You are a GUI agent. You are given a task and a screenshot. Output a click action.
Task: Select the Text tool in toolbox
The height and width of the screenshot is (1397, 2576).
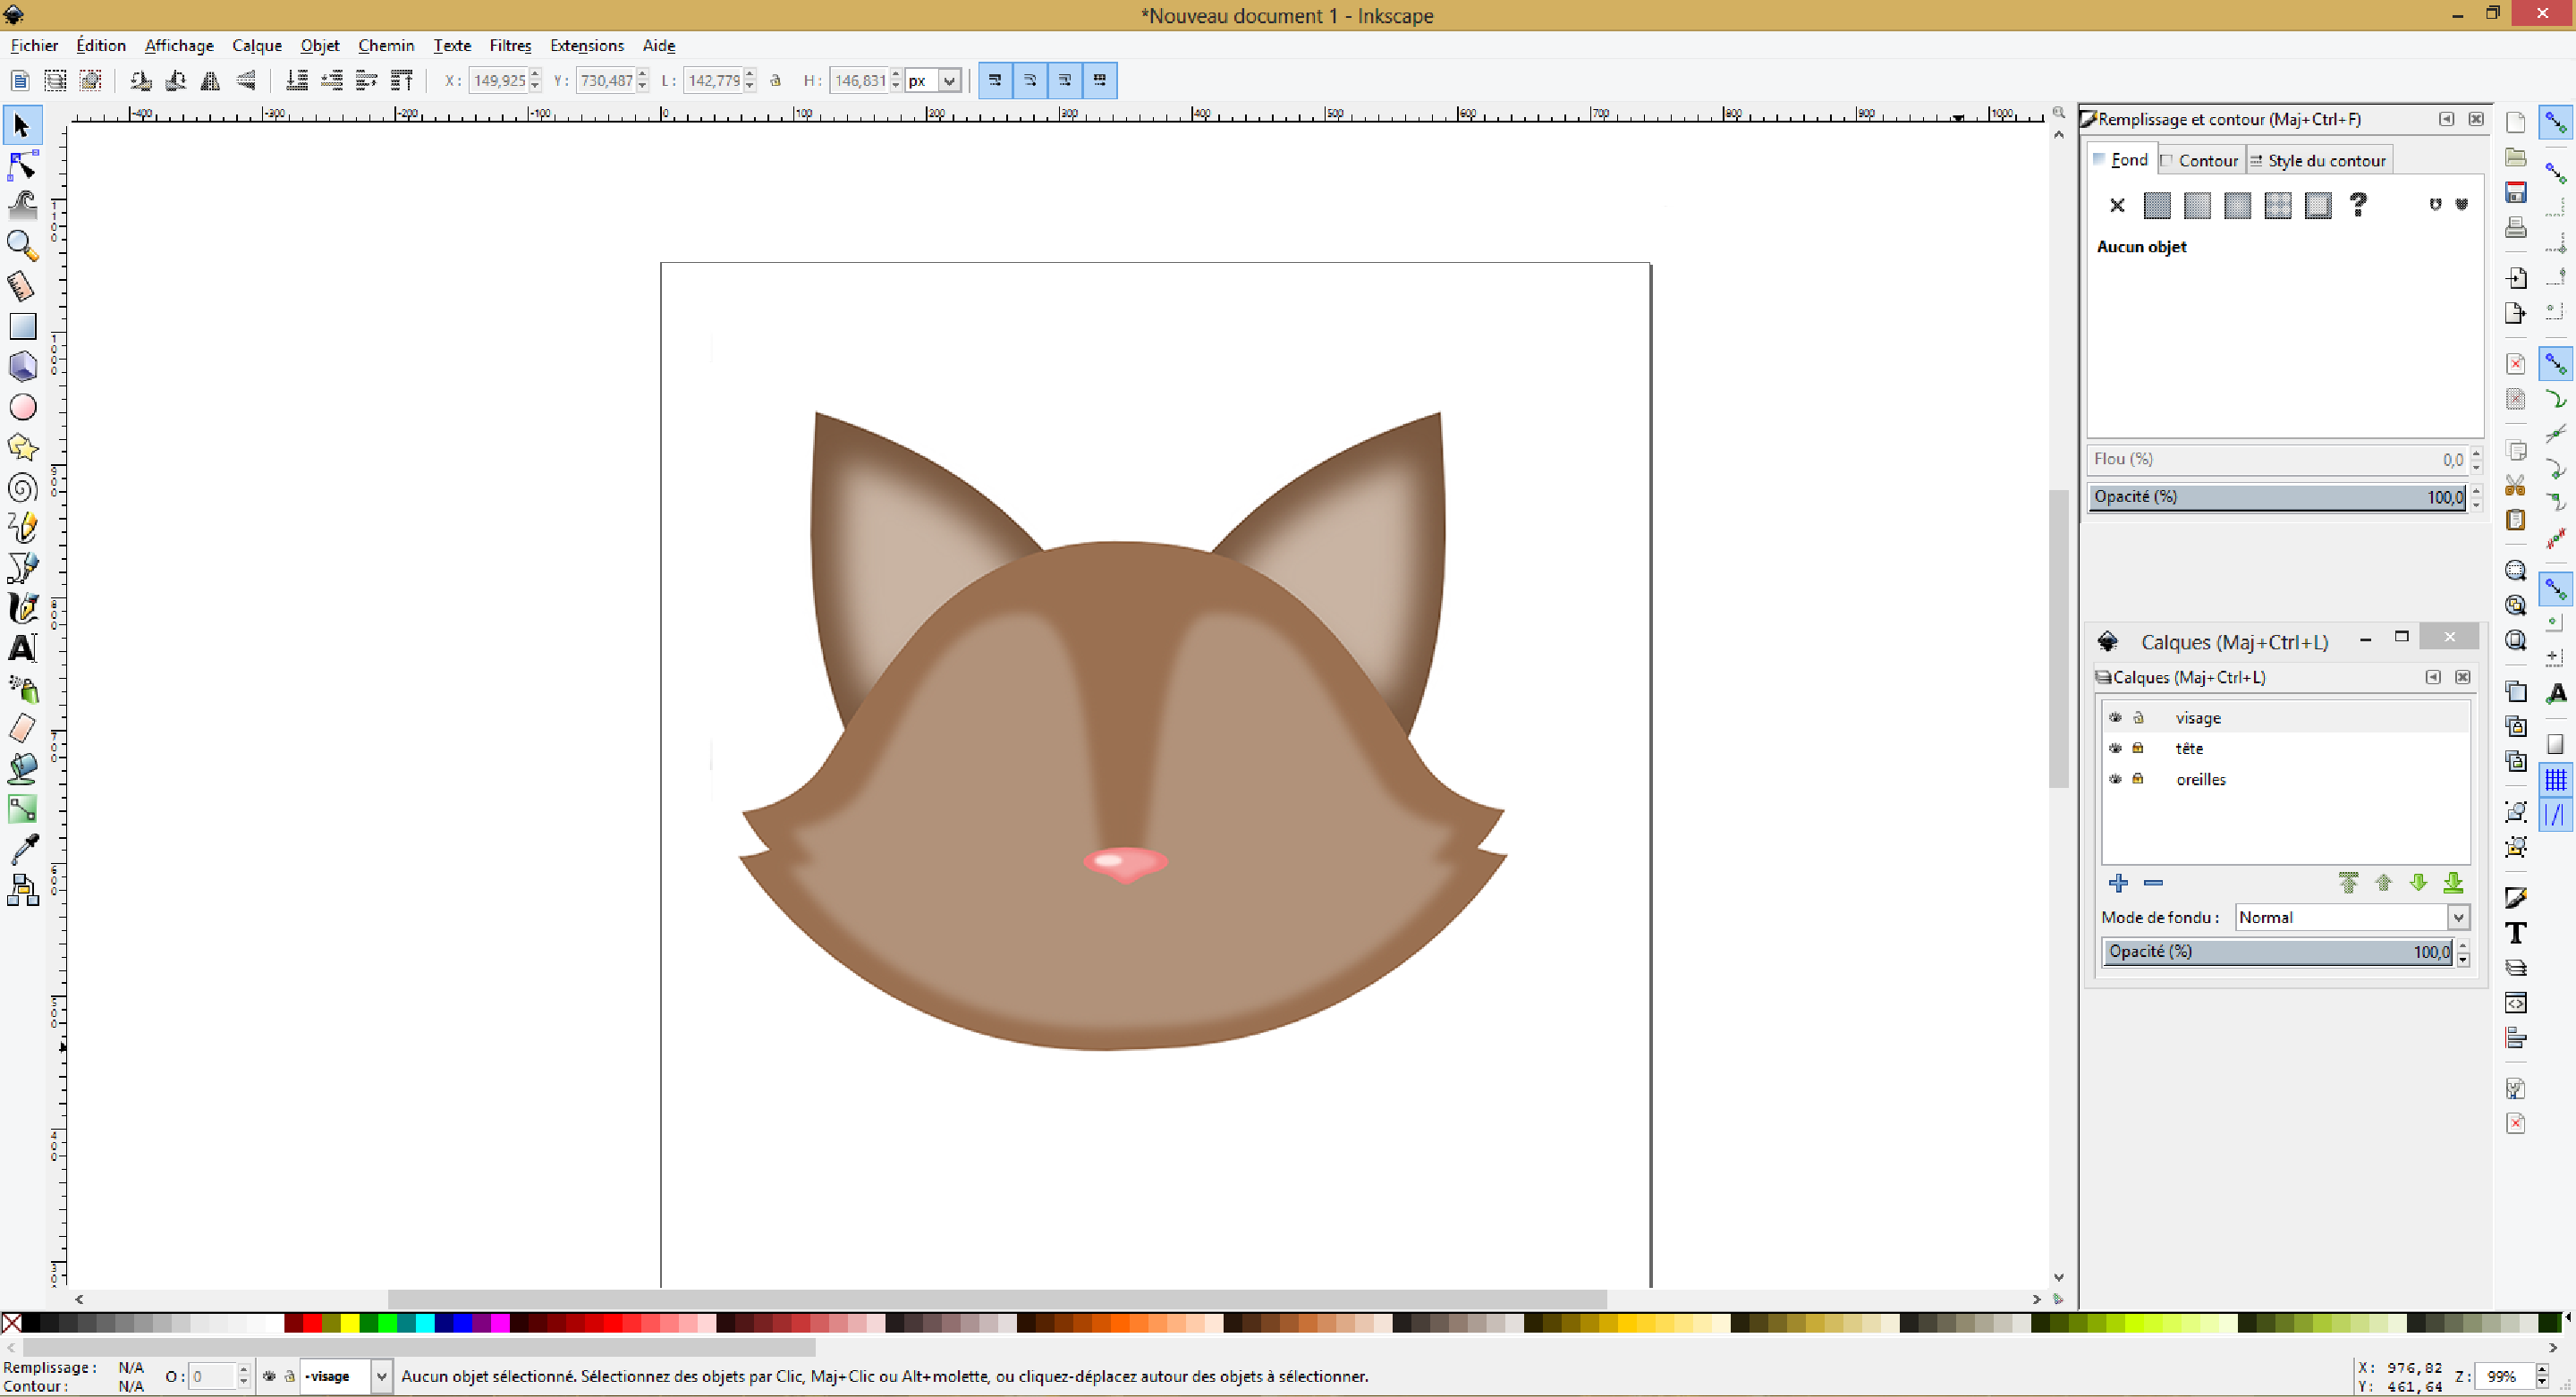pyautogui.click(x=22, y=648)
